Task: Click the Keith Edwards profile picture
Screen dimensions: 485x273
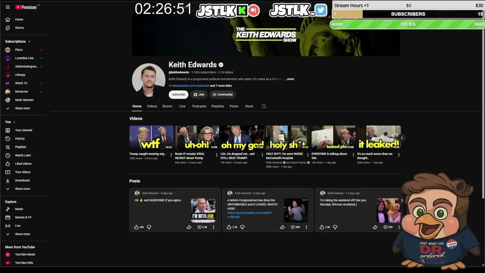Action: tap(149, 80)
